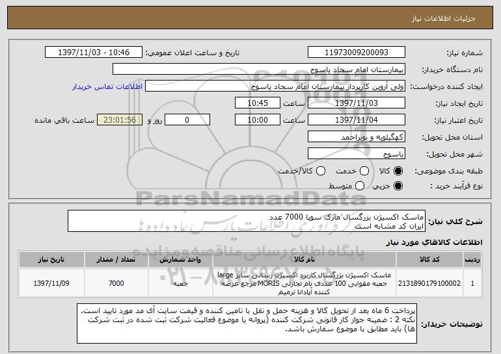This screenshot has width=501, height=354.
Task: Click the ساعت باقی مانده label
Action: [64, 120]
